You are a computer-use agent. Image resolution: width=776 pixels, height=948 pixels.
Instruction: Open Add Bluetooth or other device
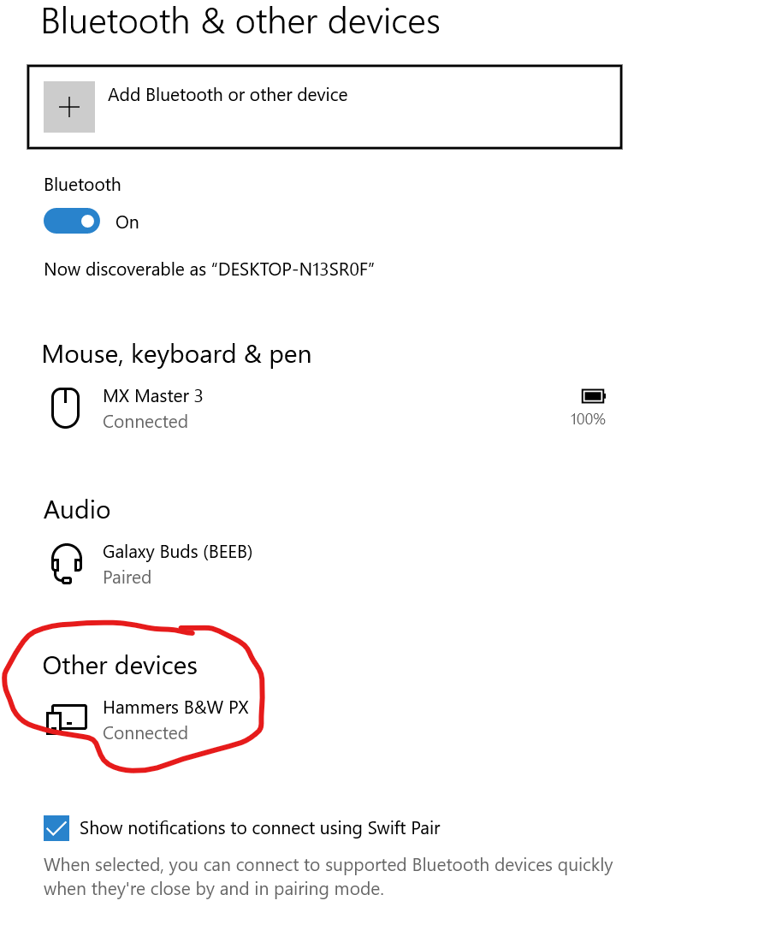point(324,107)
